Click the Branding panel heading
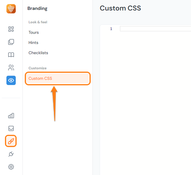 pyautogui.click(x=37, y=8)
